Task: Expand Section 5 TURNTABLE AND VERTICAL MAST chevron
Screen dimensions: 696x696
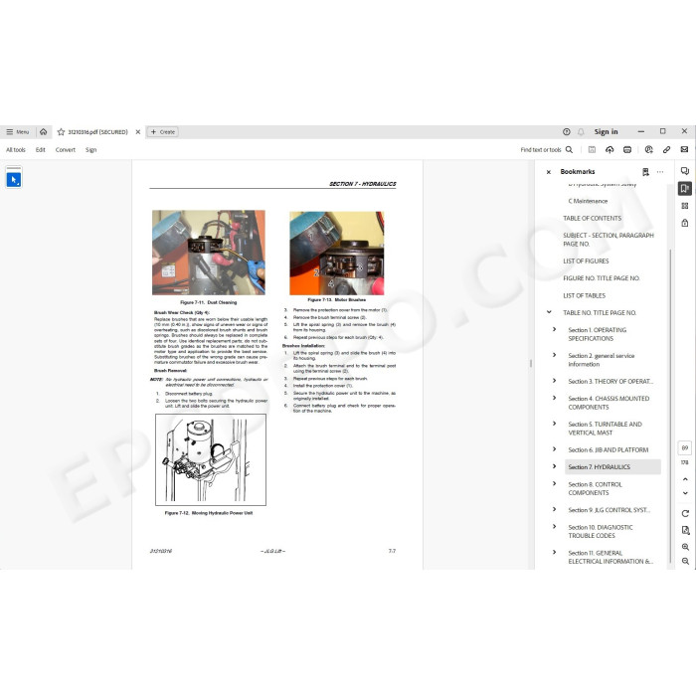Action: pyautogui.click(x=554, y=424)
